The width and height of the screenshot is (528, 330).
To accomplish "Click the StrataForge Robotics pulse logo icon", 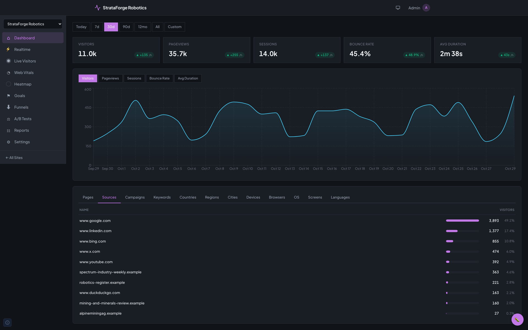I will [x=97, y=8].
